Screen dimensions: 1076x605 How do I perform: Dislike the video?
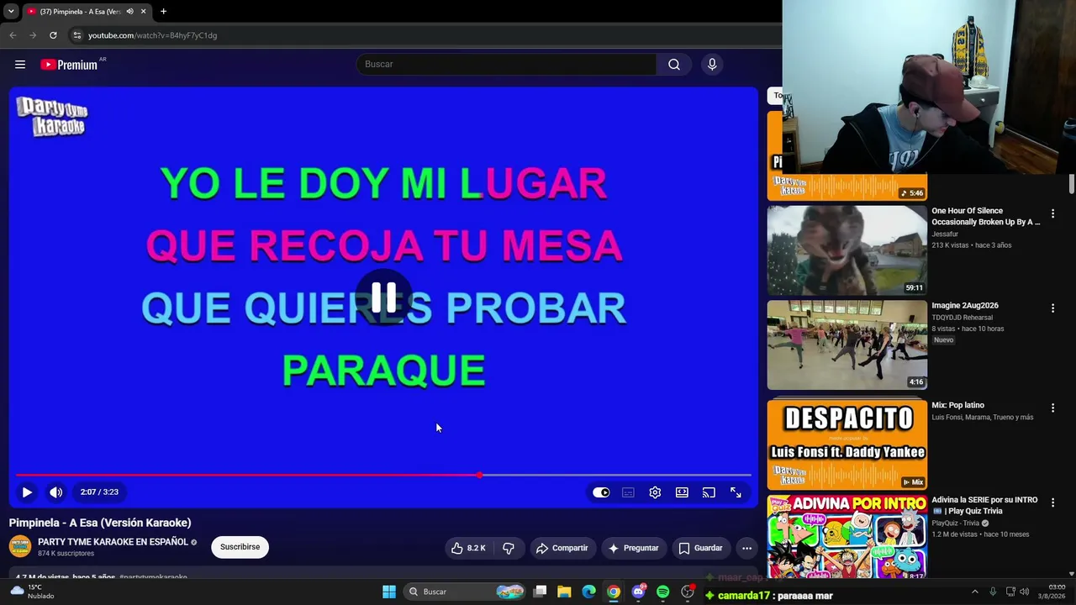pyautogui.click(x=509, y=548)
